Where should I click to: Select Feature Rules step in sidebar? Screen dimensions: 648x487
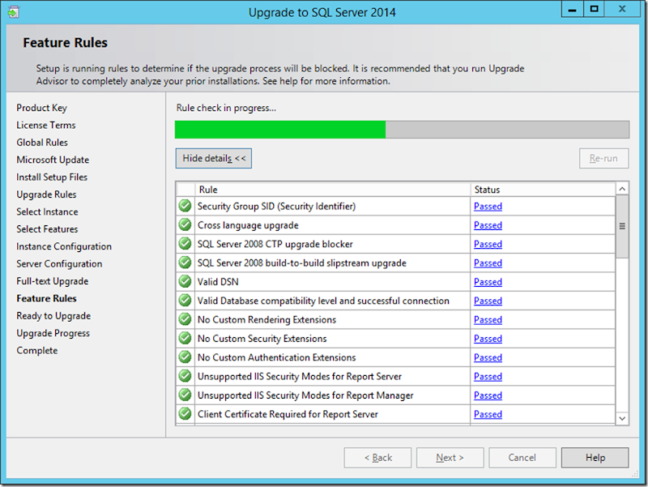tap(46, 298)
